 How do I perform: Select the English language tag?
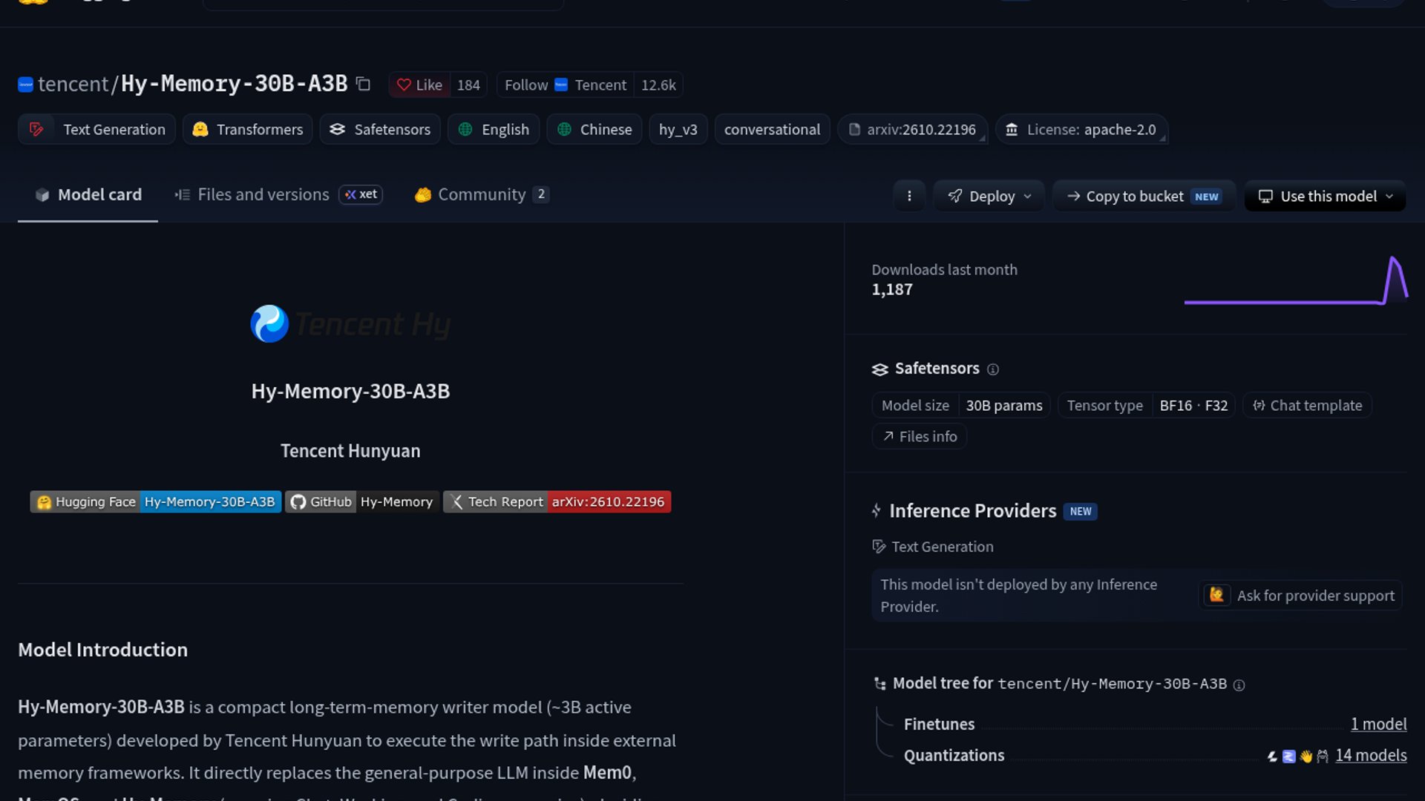tap(493, 129)
